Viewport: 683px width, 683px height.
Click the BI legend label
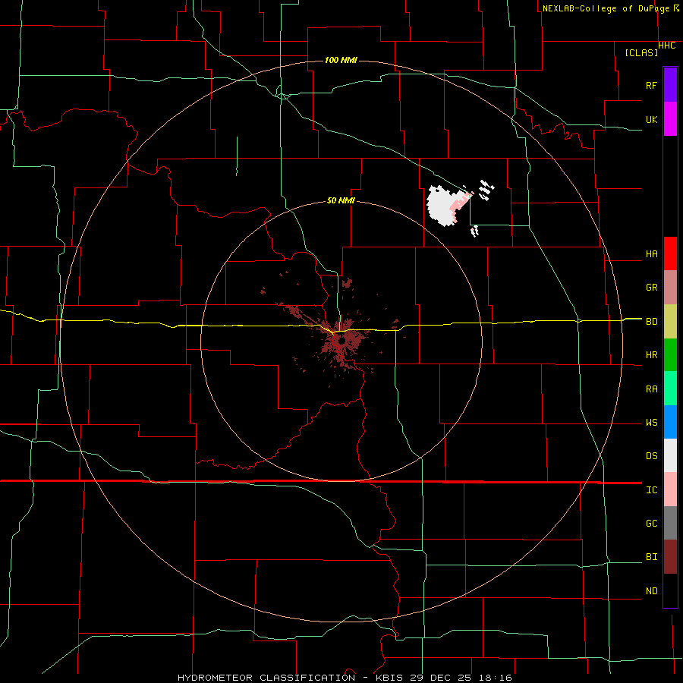[x=651, y=557]
